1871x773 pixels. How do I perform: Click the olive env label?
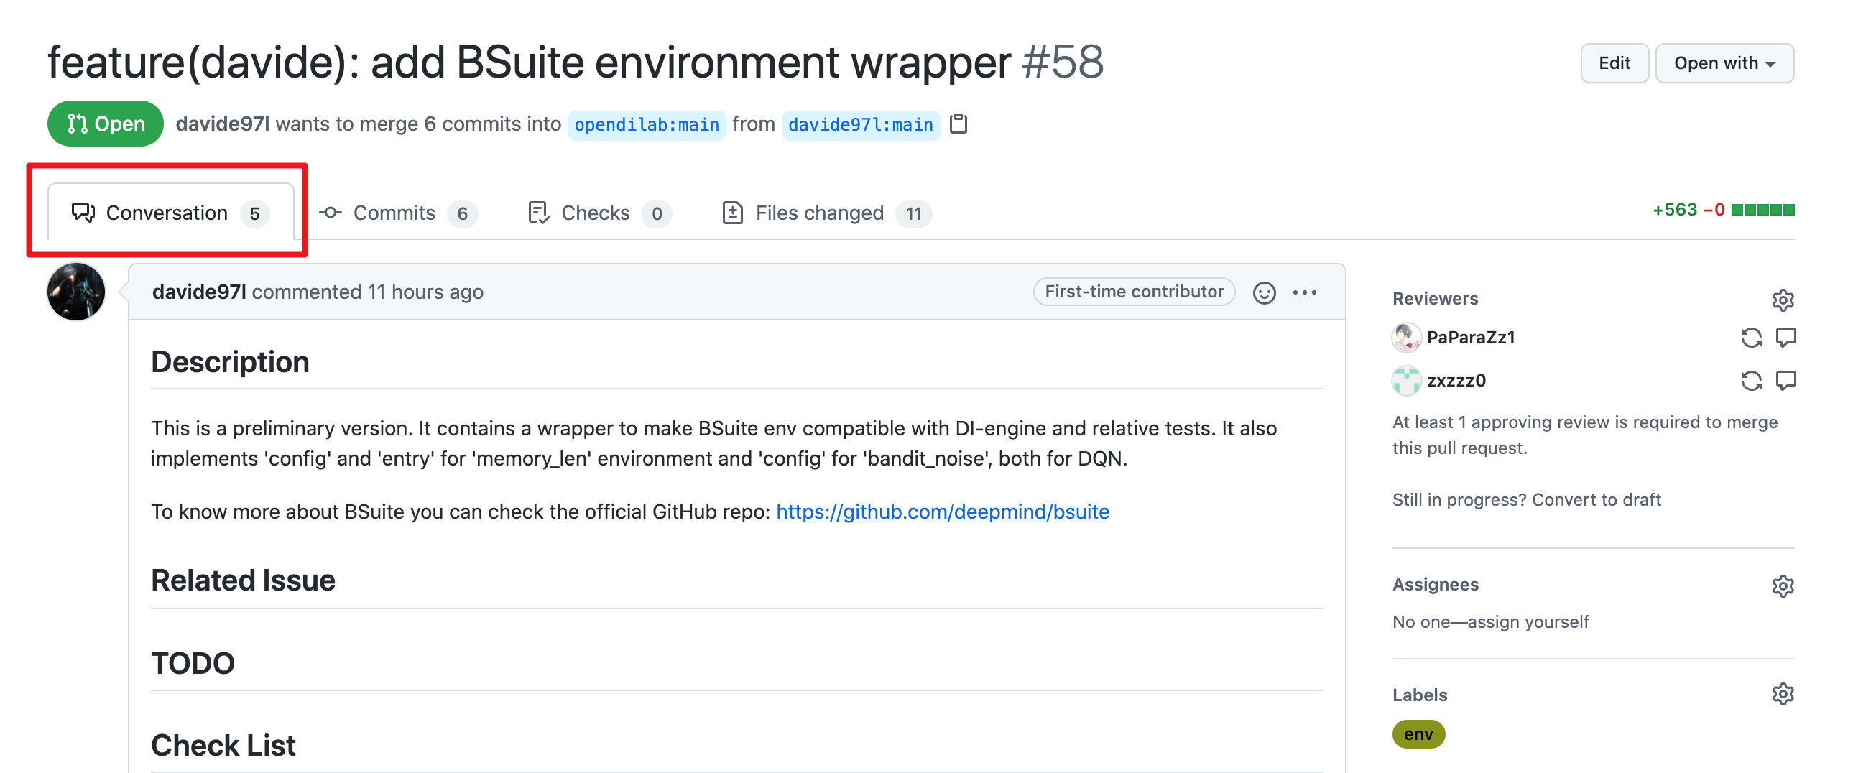click(x=1418, y=733)
